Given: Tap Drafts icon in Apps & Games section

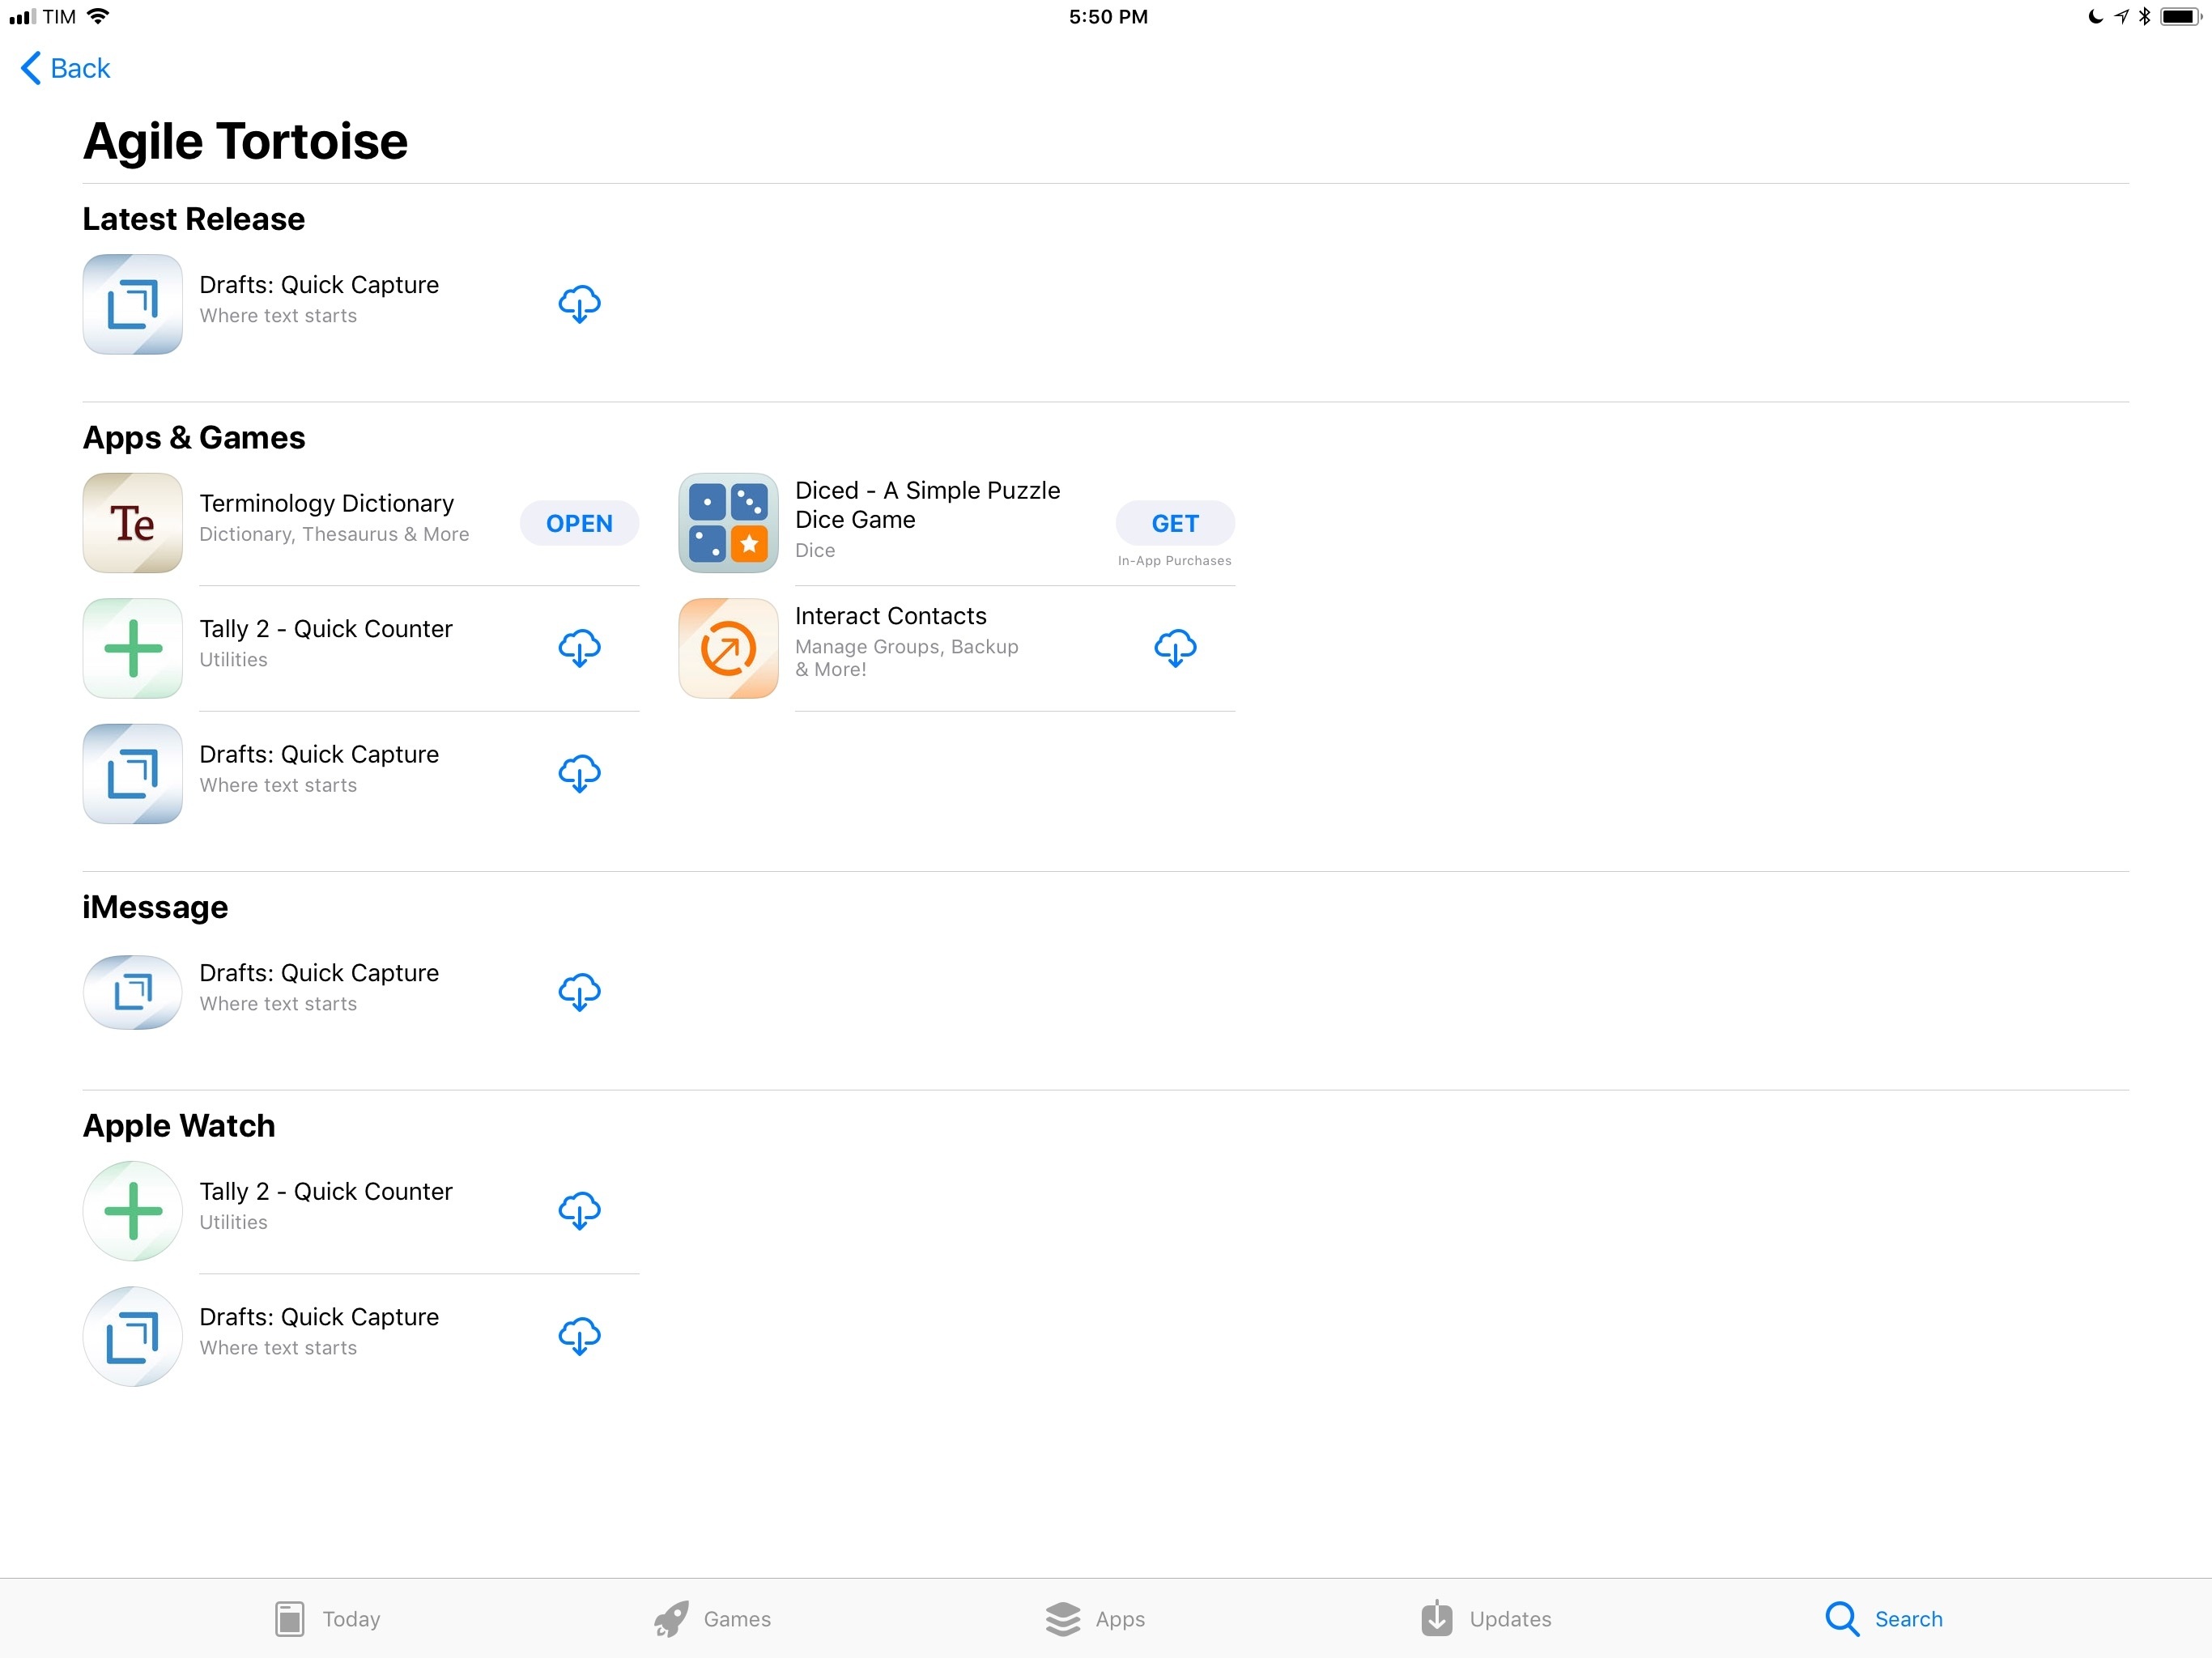Looking at the screenshot, I should pyautogui.click(x=133, y=774).
